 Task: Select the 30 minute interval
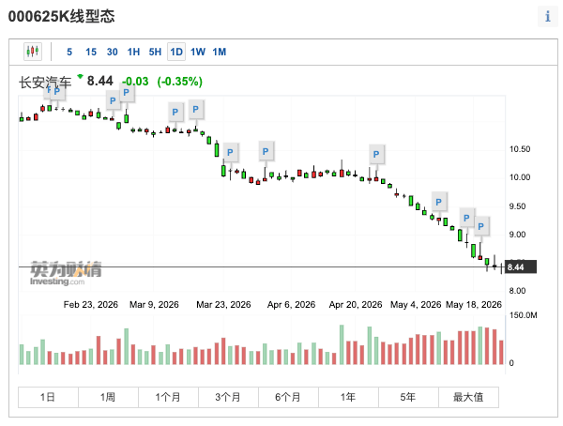(x=112, y=53)
